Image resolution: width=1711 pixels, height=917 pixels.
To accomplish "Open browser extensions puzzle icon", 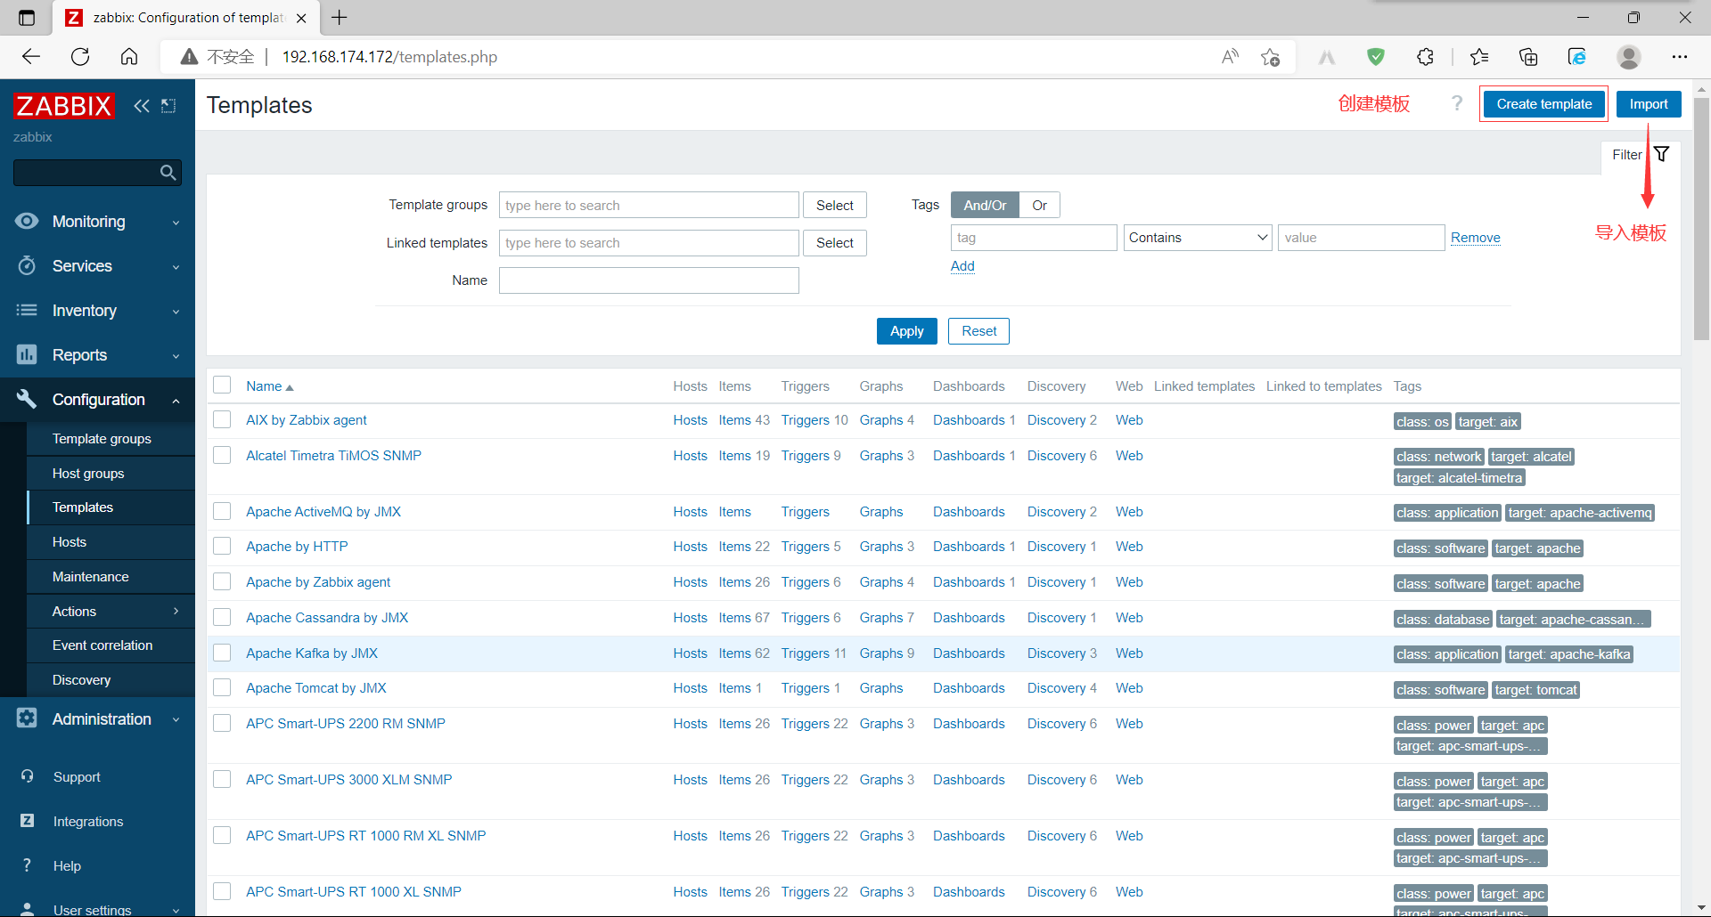I will coord(1426,57).
